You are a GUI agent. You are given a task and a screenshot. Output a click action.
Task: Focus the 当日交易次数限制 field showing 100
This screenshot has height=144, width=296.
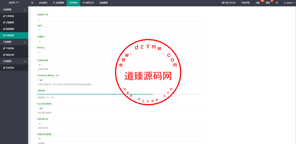click(119, 108)
